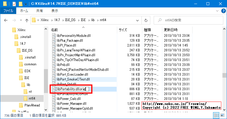Click date cell 2013/10/14 1:45
Viewport: 227px width, 119px height.
point(176,45)
